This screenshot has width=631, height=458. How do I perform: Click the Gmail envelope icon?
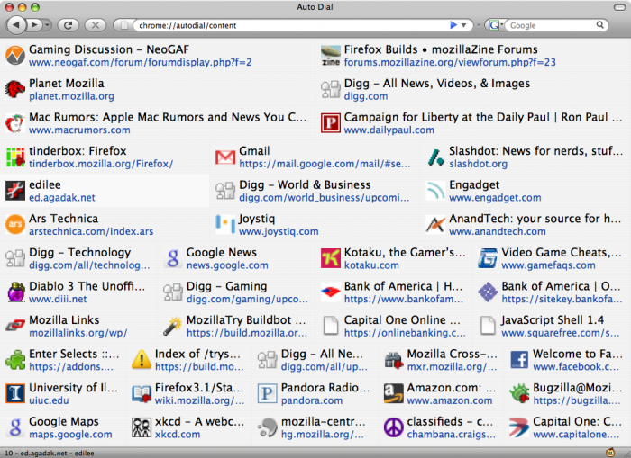[x=225, y=157]
